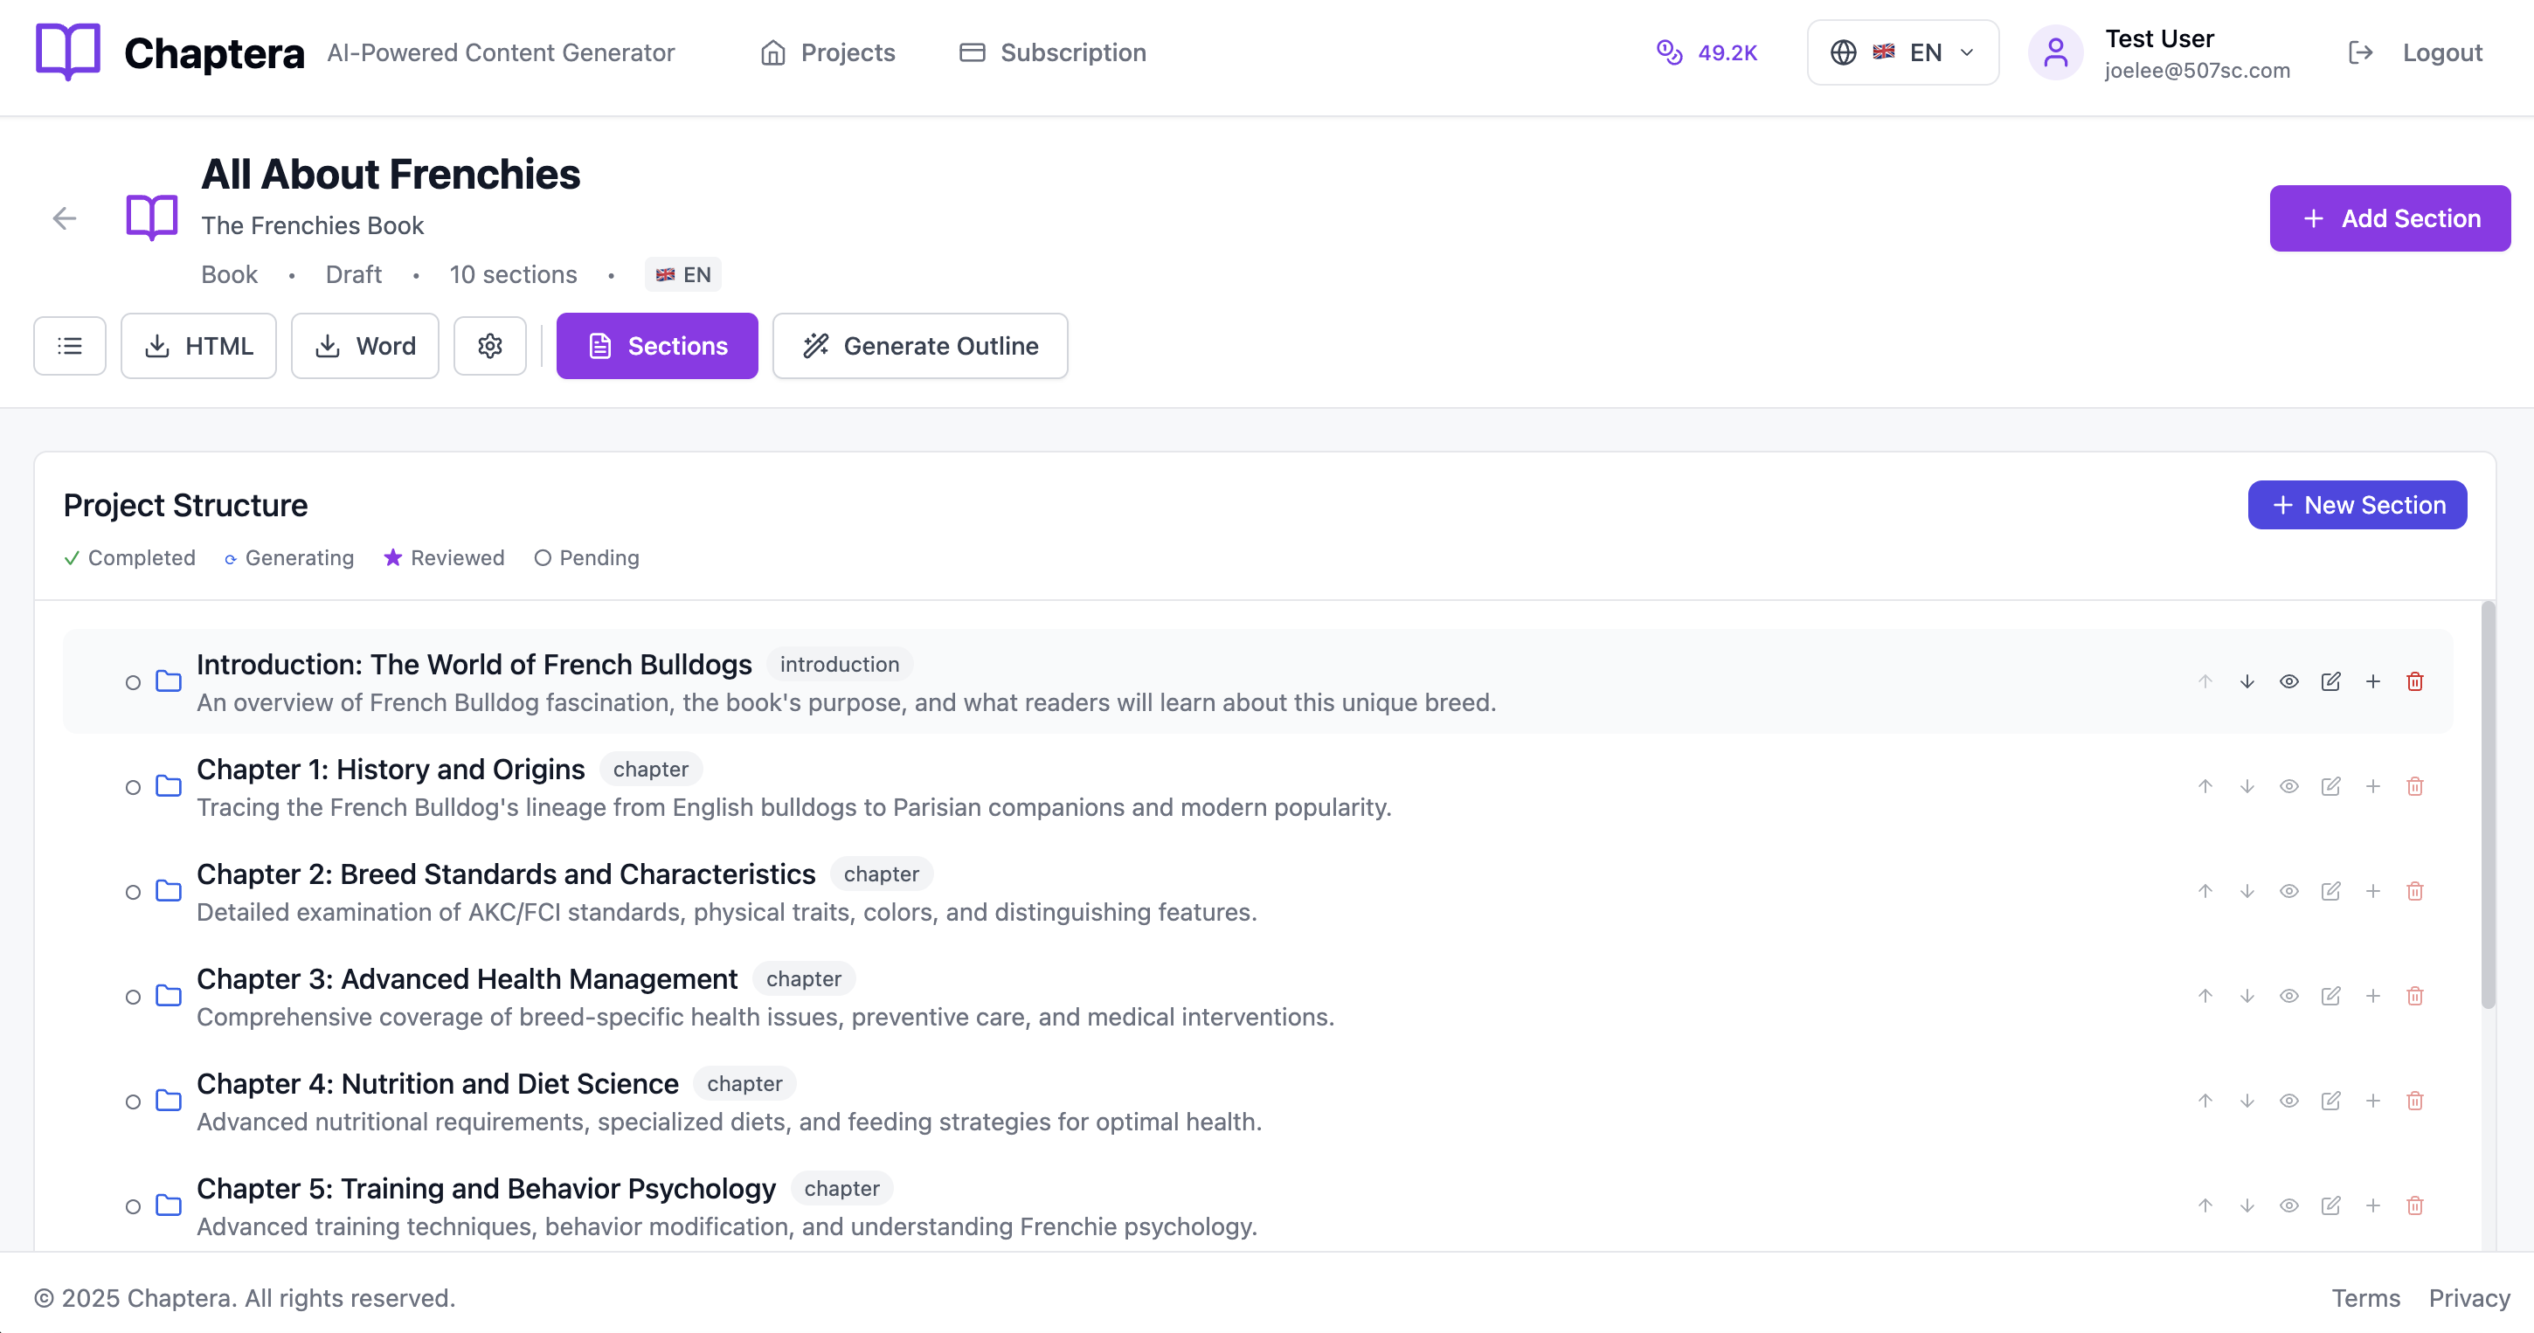Expand Chapter 3 folder in structure
Image resolution: width=2534 pixels, height=1333 pixels.
(x=170, y=996)
